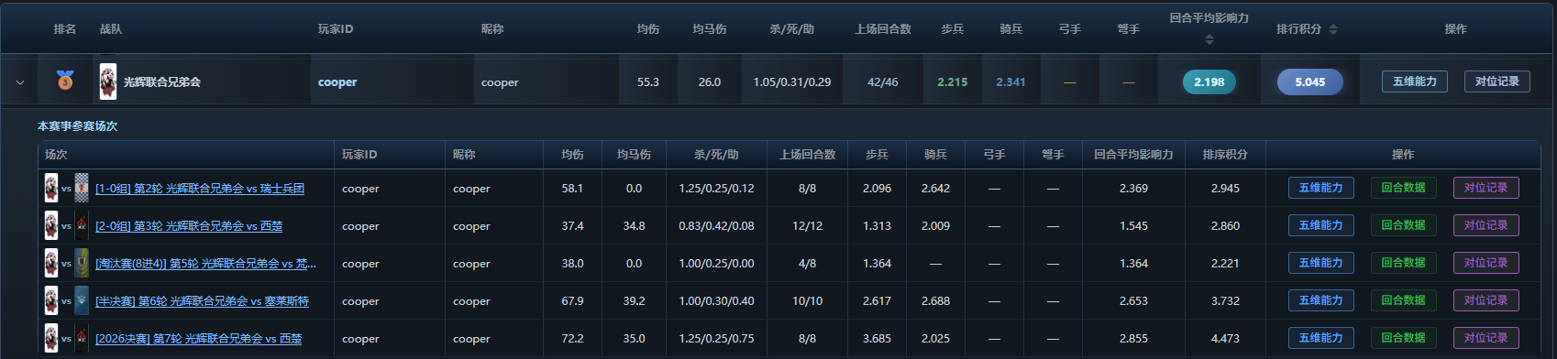The image size is (1557, 359).
Task: Click the 12/12 rounds value in 第3轮 row
Action: click(808, 226)
